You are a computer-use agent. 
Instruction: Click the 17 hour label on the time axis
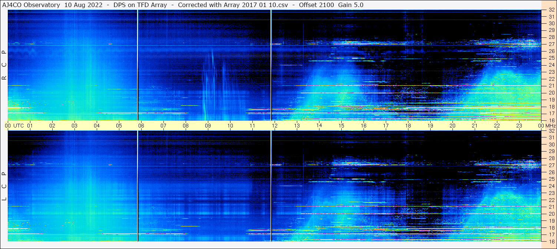[x=386, y=126]
